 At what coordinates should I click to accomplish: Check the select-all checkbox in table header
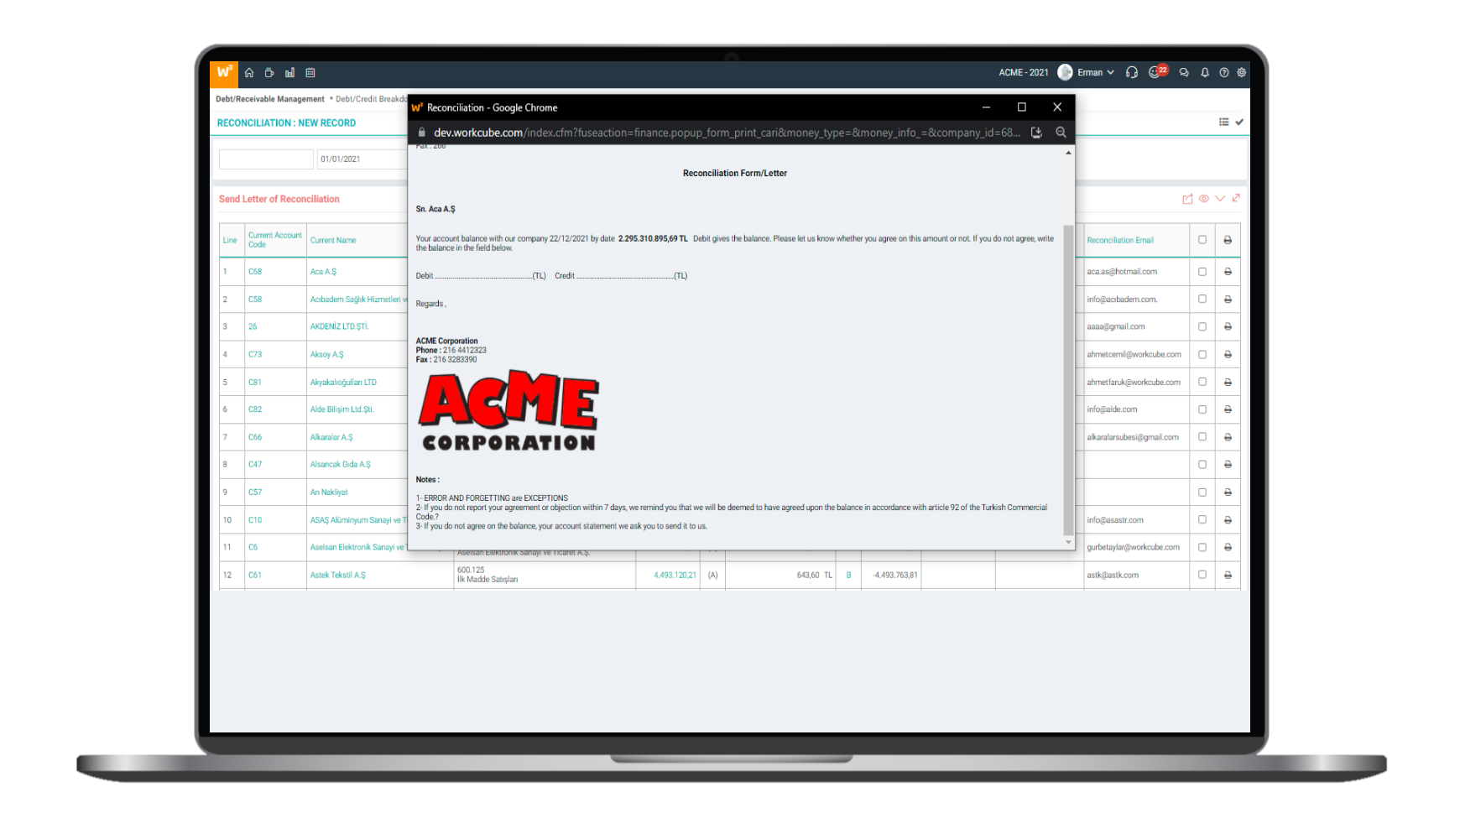point(1202,240)
